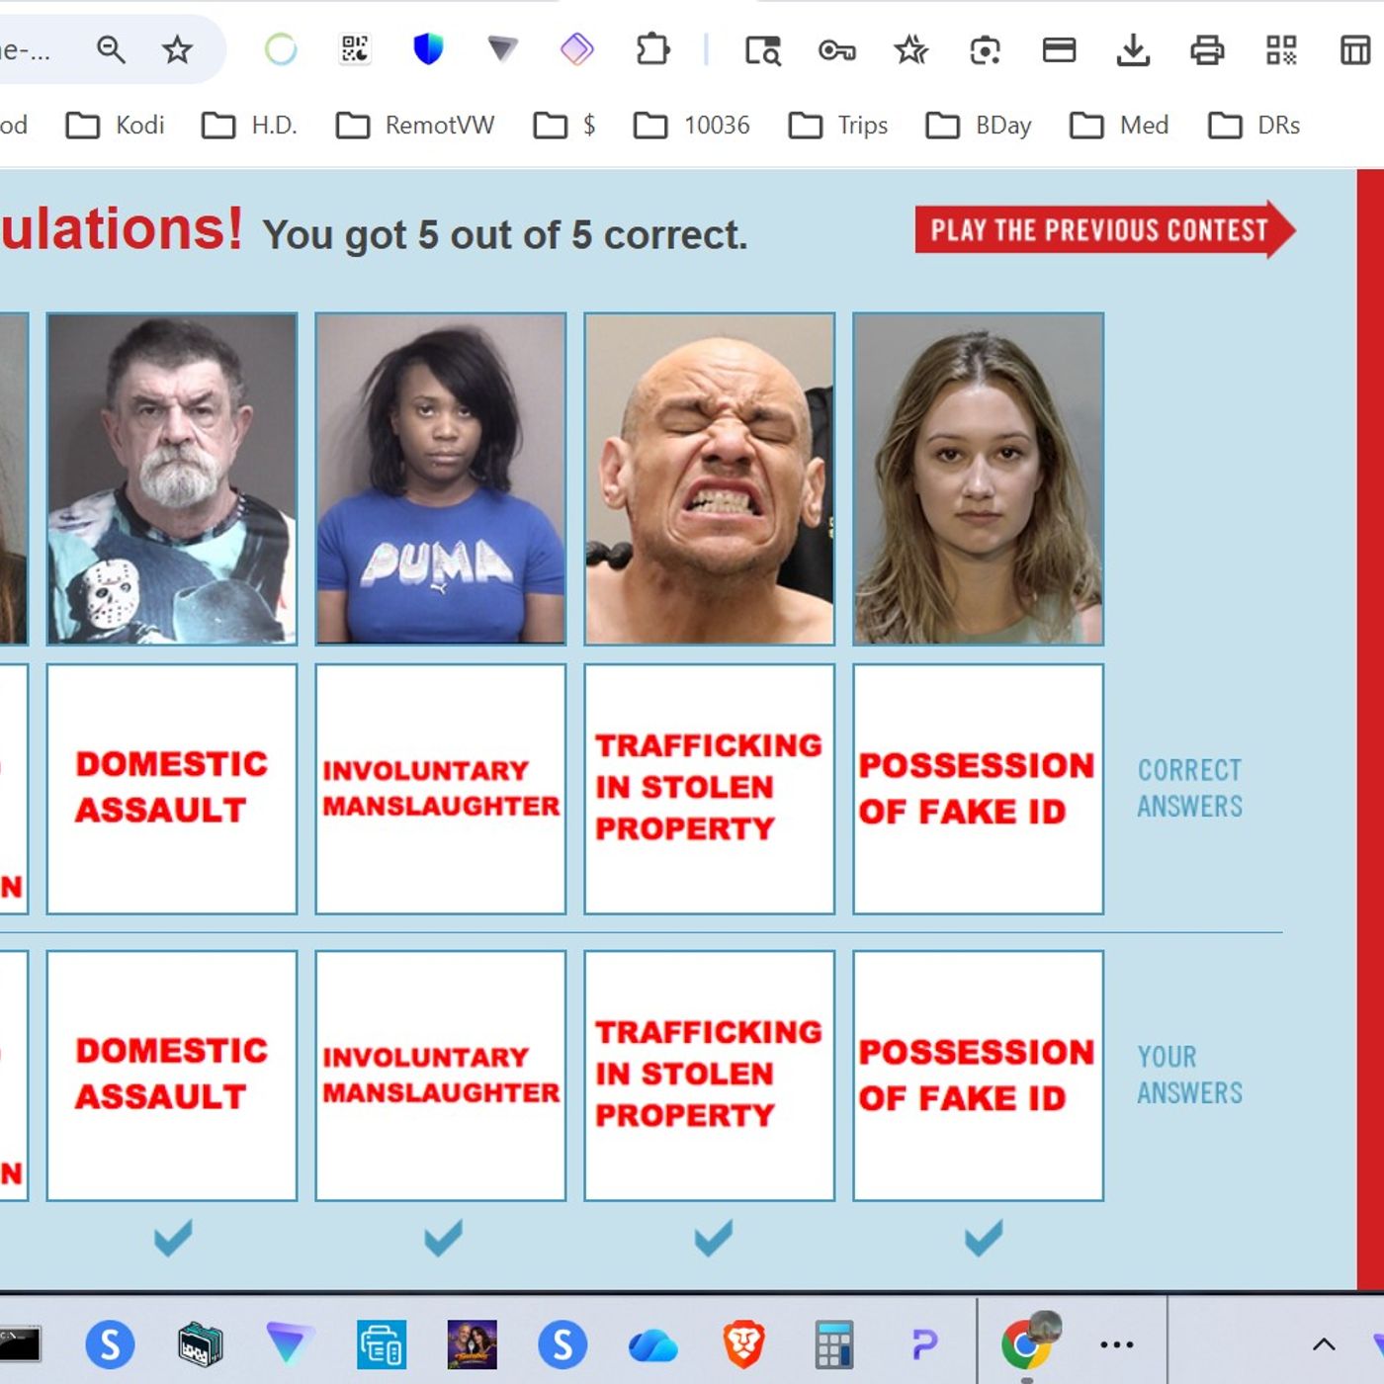Click the printer icon

click(x=1207, y=49)
